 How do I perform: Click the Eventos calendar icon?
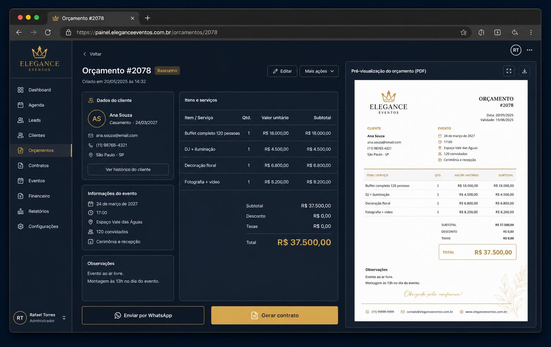[x=20, y=181]
